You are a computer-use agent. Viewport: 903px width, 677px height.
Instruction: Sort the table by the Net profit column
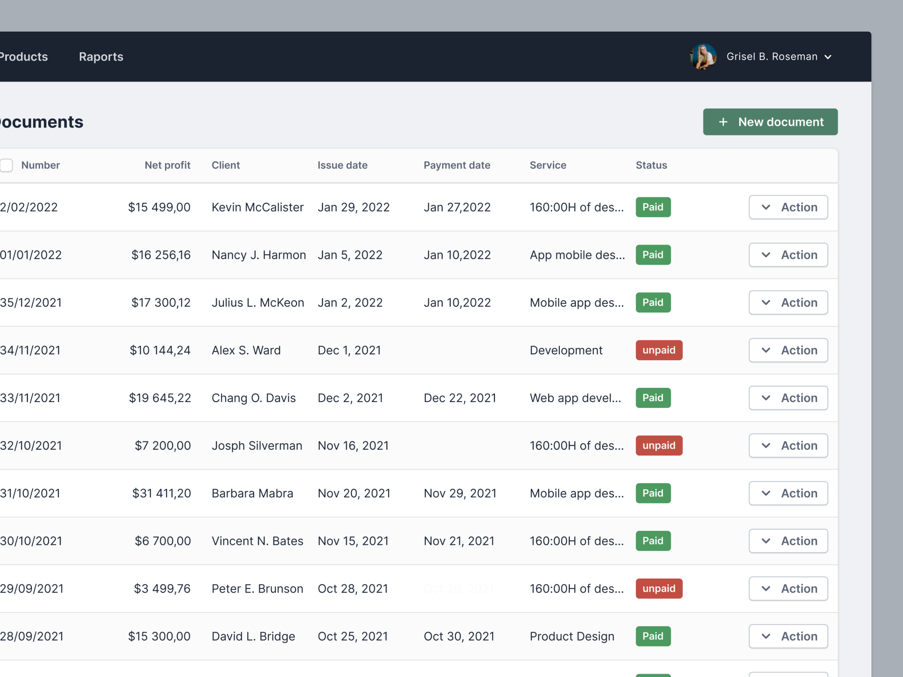[167, 165]
